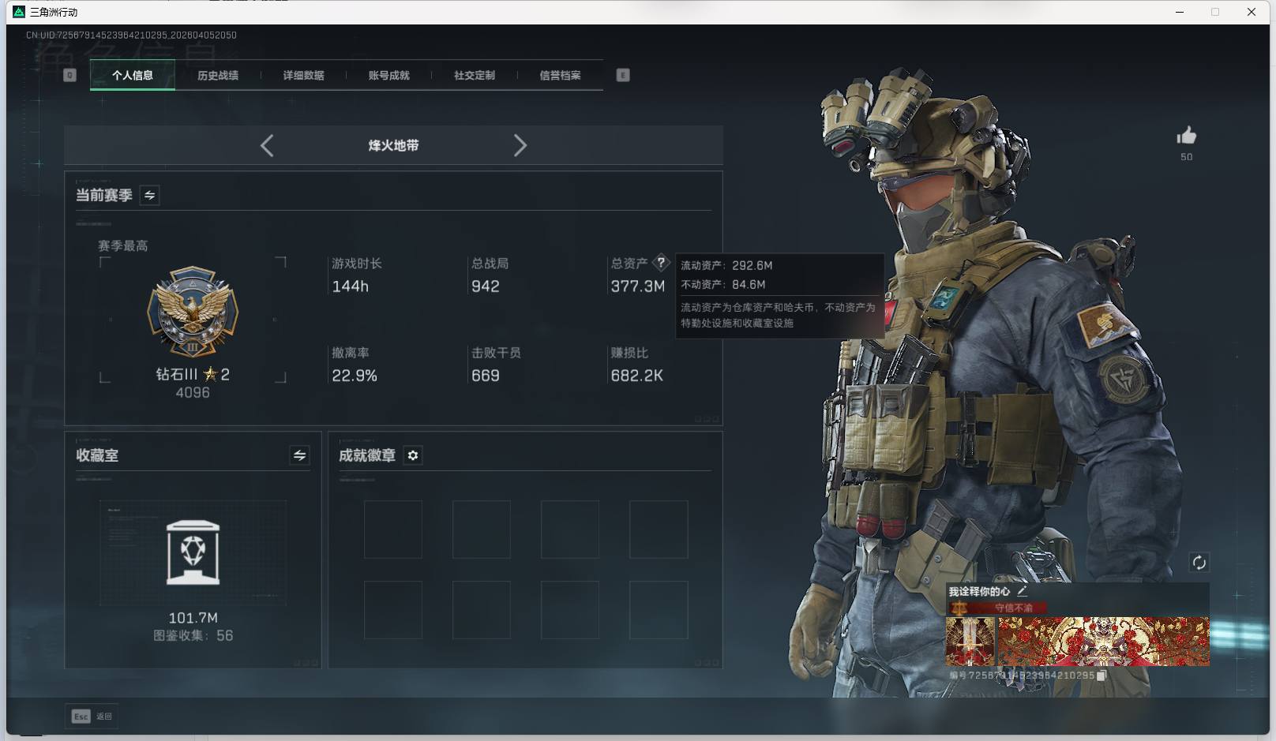
Task: Toggle the 当前赛季 season switch icon
Action: coord(149,195)
